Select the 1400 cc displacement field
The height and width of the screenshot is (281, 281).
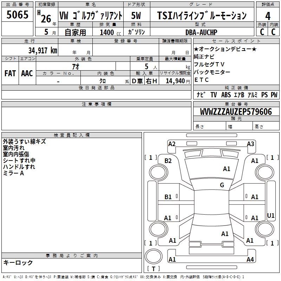109,32
